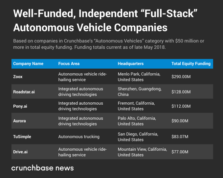Click Zoox's $290.00M funding value
Screen dimensions: 223x178
[x=181, y=77]
